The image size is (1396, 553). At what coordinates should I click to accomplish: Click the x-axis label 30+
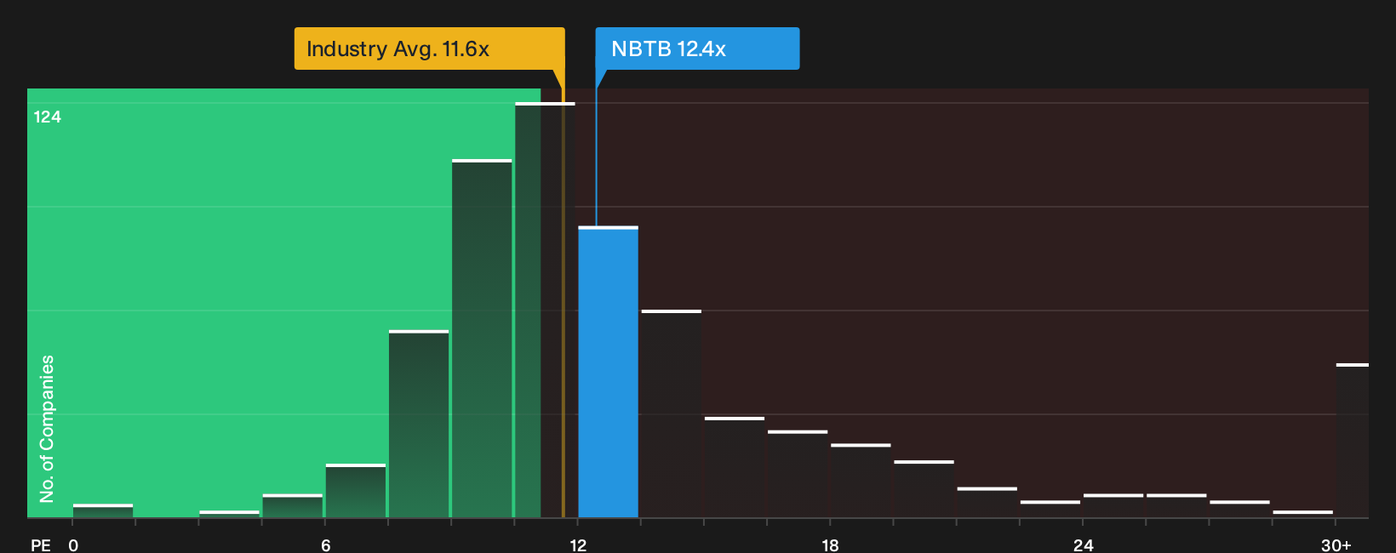(1336, 544)
